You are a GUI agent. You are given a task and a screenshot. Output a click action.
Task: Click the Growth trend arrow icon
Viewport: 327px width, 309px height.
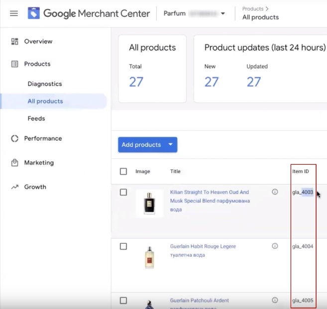[14, 187]
